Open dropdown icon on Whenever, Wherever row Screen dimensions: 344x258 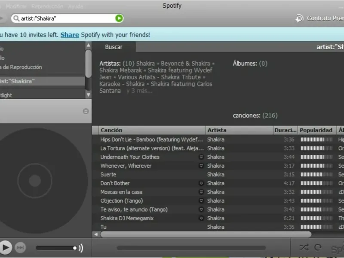tap(201, 166)
